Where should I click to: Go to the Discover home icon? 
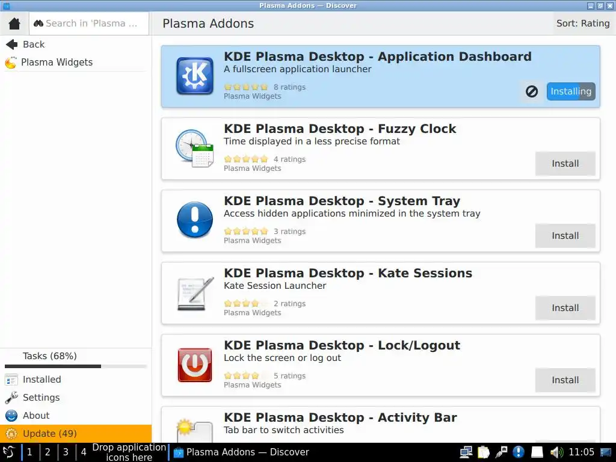click(14, 23)
